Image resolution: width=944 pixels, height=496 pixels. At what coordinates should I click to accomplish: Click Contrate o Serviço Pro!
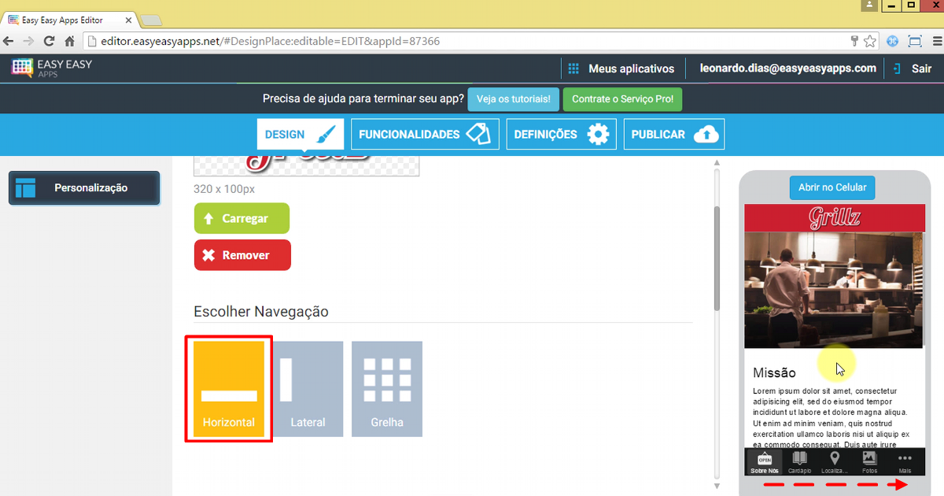(622, 99)
